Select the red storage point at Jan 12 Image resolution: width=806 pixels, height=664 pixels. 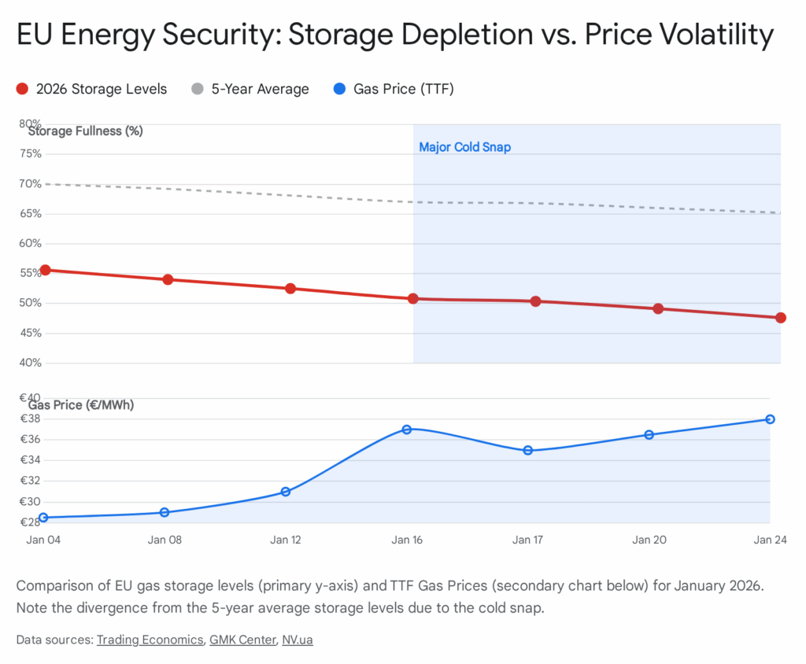[x=290, y=289]
